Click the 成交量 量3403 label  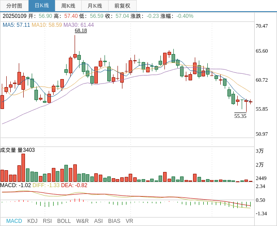[x=17, y=150]
